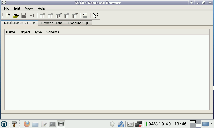Open the SQL log window
Image resolution: width=214 pixels, height=128 pixels.
(85, 15)
